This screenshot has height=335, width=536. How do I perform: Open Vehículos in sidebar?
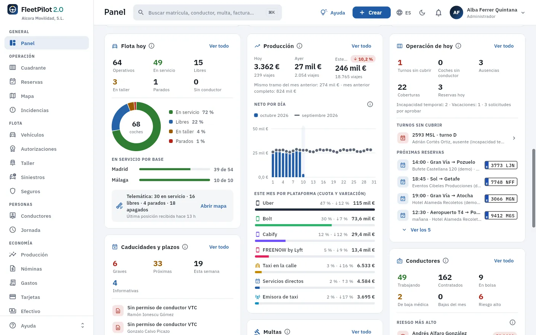tap(47, 135)
